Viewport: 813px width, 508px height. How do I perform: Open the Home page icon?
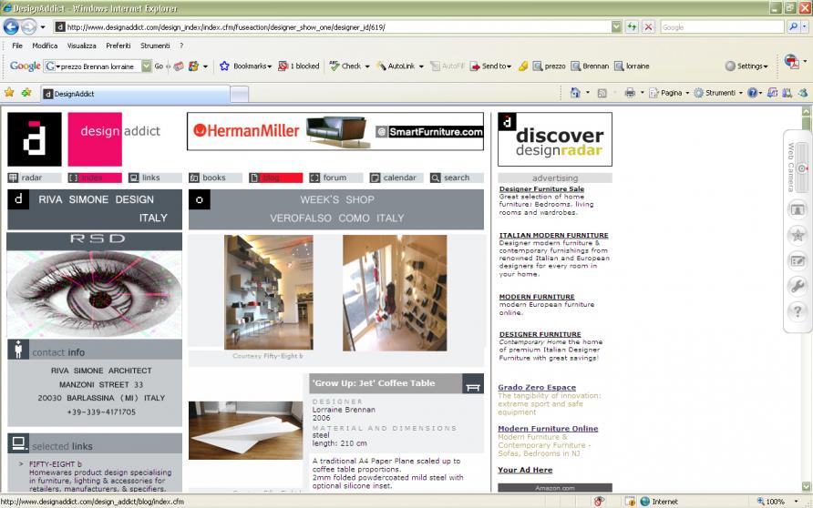pos(575,93)
